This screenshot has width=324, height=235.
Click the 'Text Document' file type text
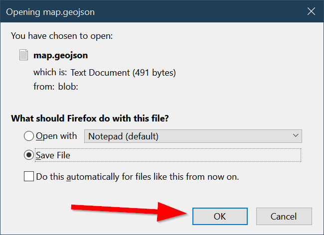click(x=100, y=73)
